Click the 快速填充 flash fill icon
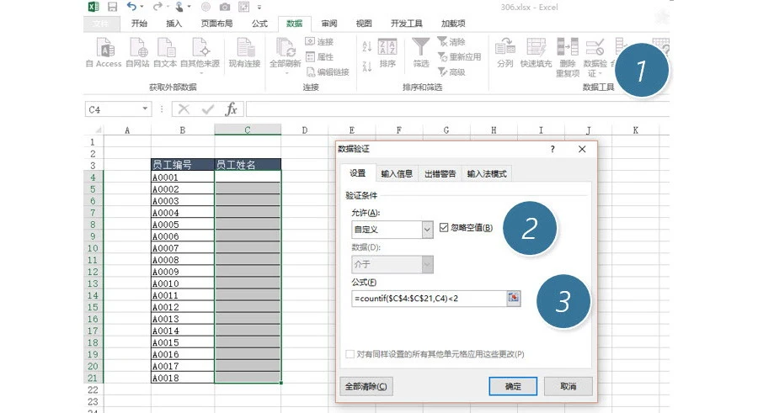Image resolution: width=758 pixels, height=413 pixels. [x=536, y=48]
